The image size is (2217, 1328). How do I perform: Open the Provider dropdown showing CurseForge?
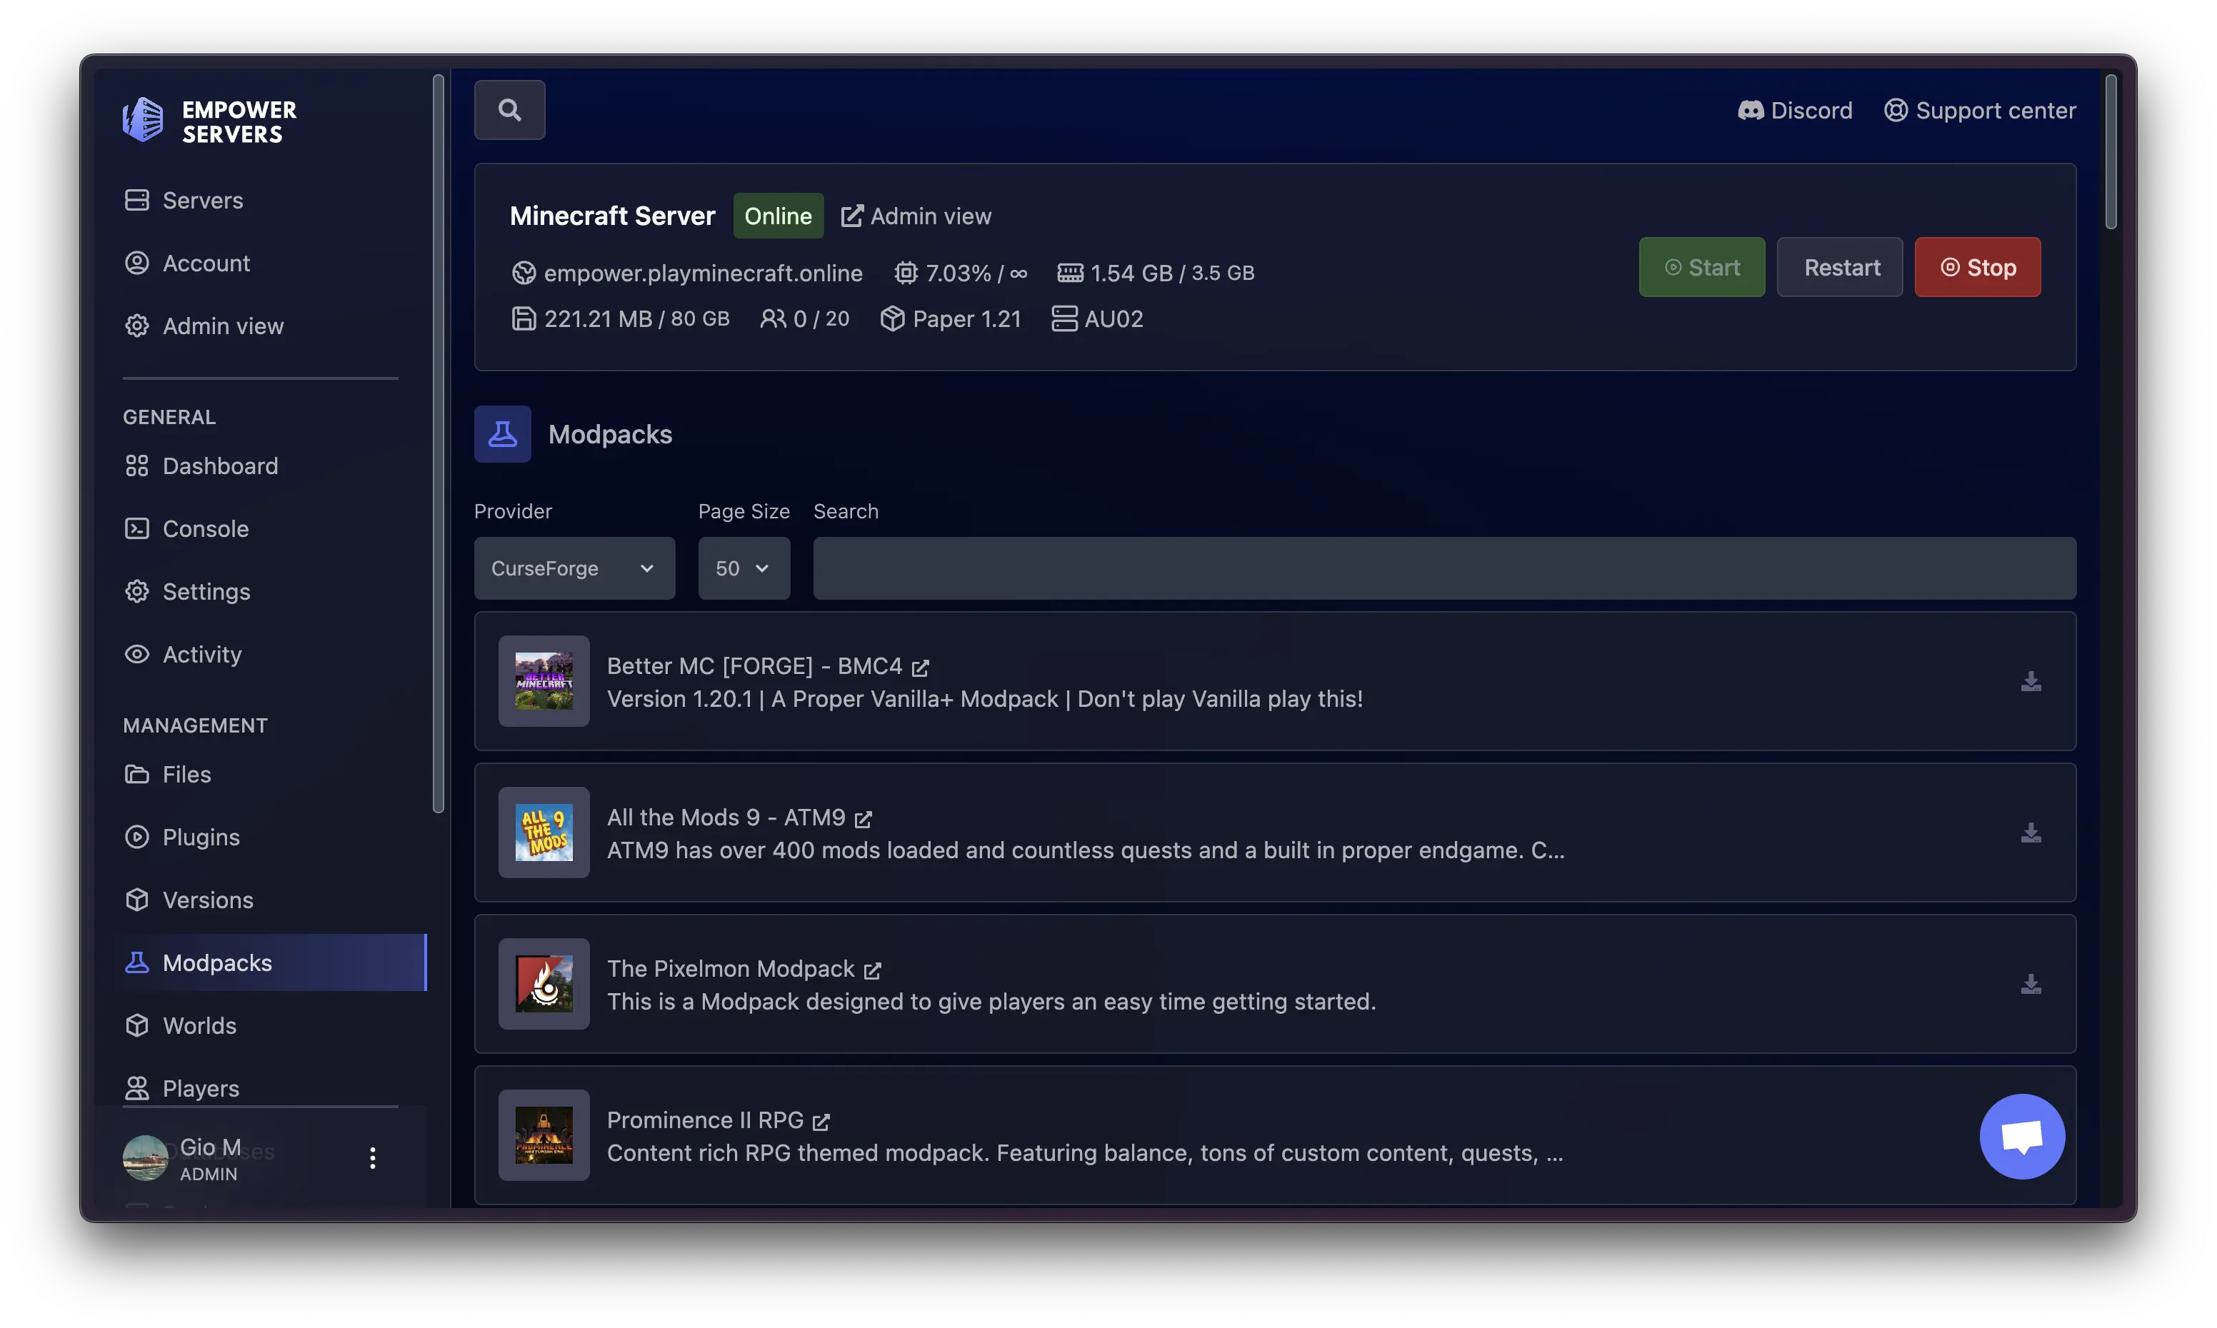click(574, 568)
